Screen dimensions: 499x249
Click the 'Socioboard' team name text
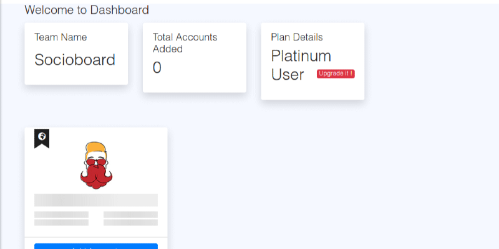click(x=75, y=60)
